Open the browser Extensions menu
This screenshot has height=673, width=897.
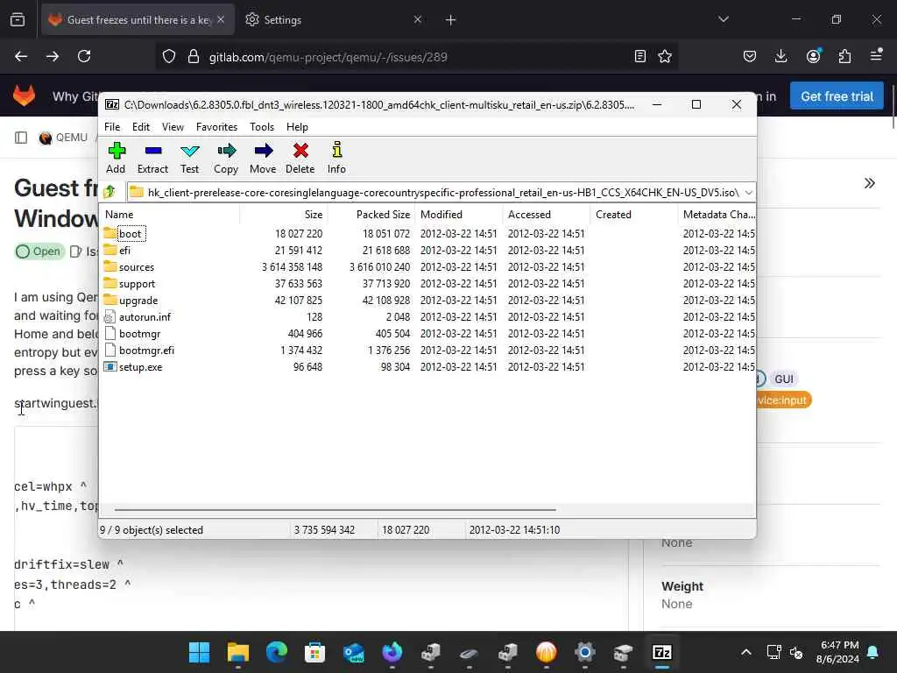pyautogui.click(x=844, y=56)
